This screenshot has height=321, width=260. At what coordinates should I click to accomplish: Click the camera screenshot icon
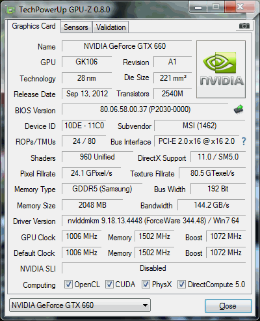(x=244, y=26)
